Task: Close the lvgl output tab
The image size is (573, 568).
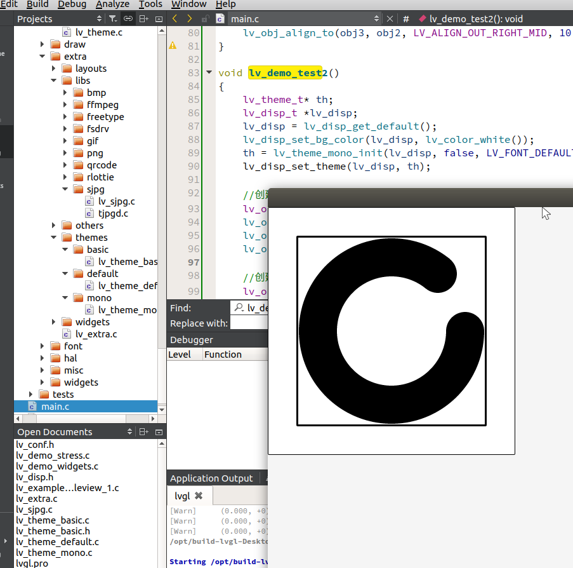Action: [x=199, y=496]
